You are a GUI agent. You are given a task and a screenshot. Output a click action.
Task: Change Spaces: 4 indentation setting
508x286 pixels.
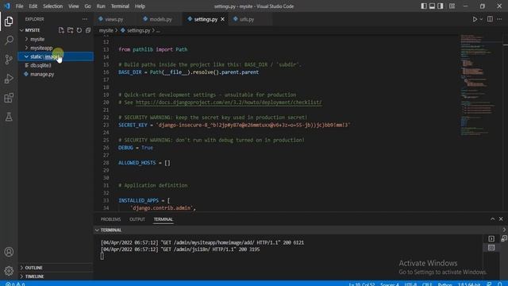pyautogui.click(x=390, y=284)
